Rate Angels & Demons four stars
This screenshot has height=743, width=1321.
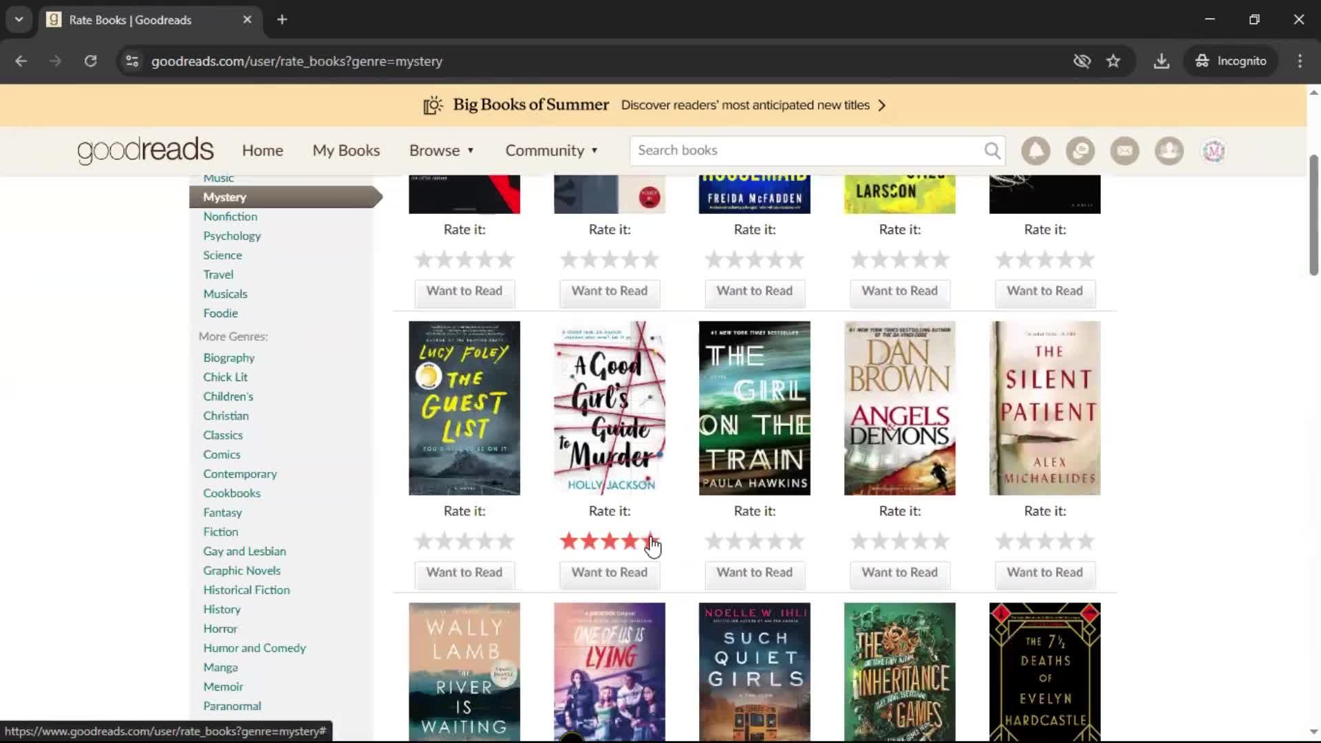(921, 541)
